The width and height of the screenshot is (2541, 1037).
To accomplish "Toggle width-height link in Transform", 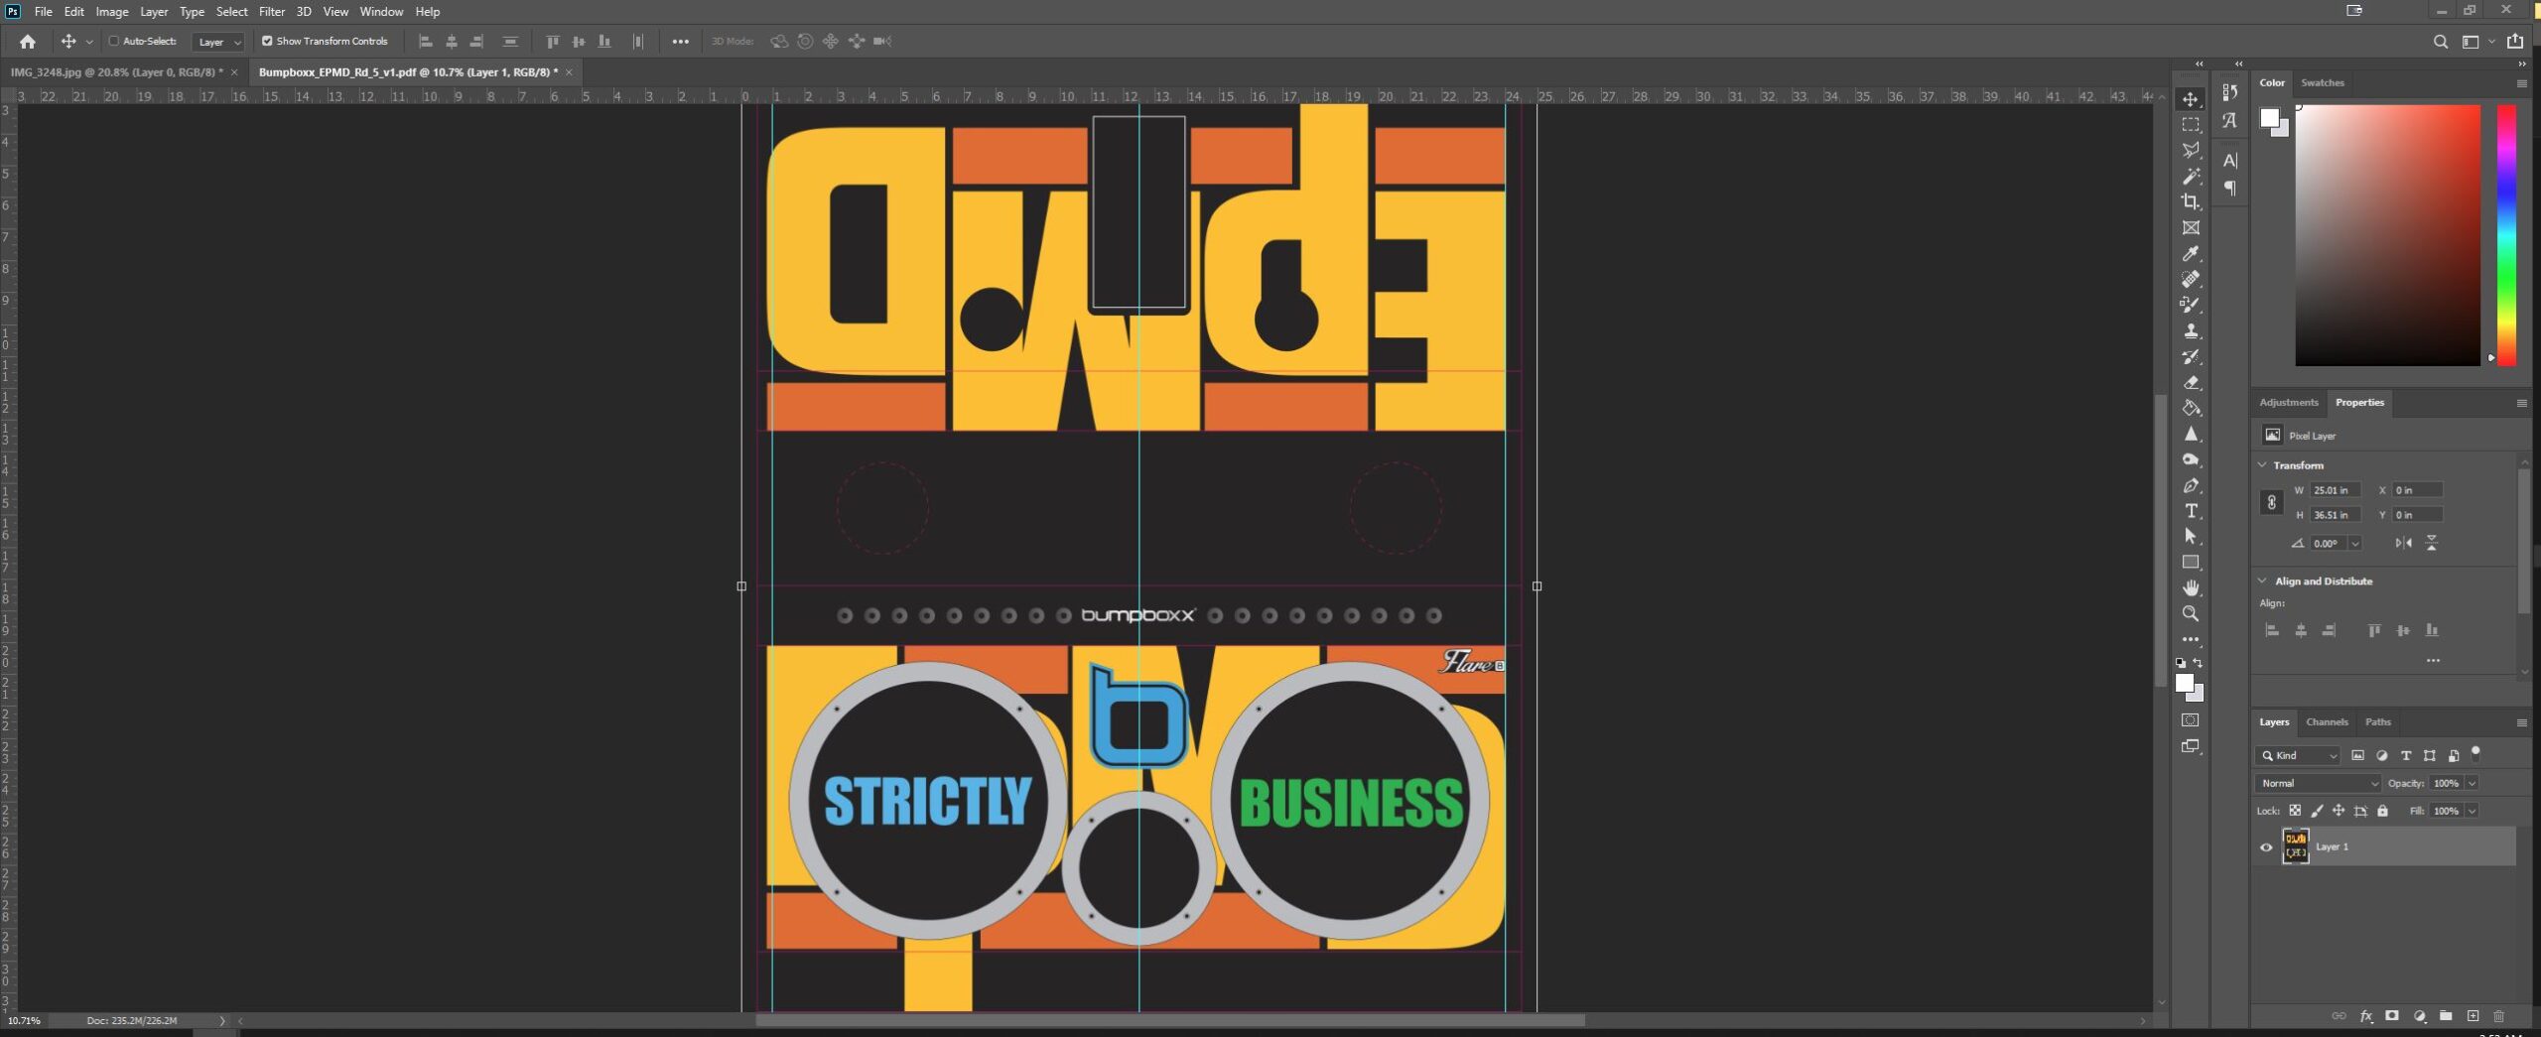I will (2271, 502).
